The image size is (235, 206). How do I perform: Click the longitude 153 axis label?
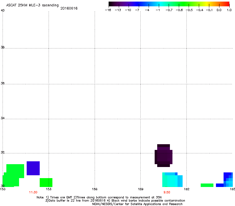(x=49, y=189)
